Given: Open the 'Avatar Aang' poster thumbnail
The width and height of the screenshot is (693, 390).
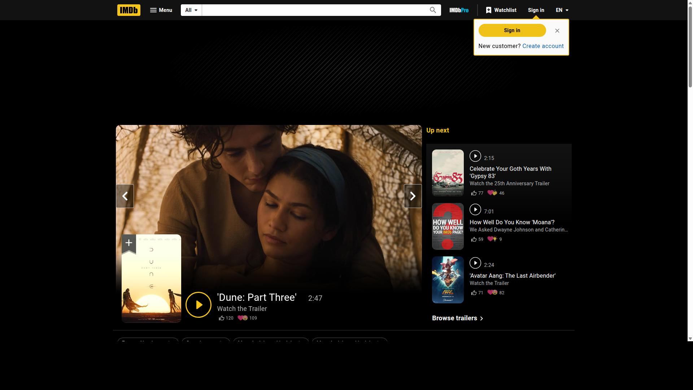Looking at the screenshot, I should point(448,280).
